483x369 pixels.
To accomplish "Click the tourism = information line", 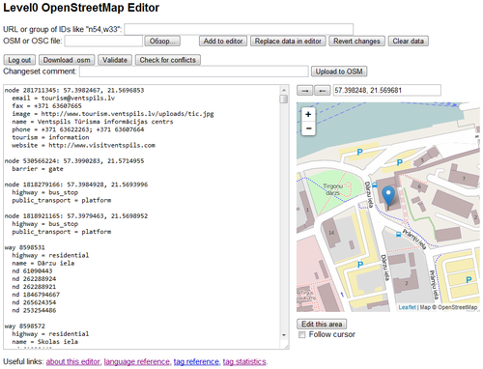I will point(50,137).
